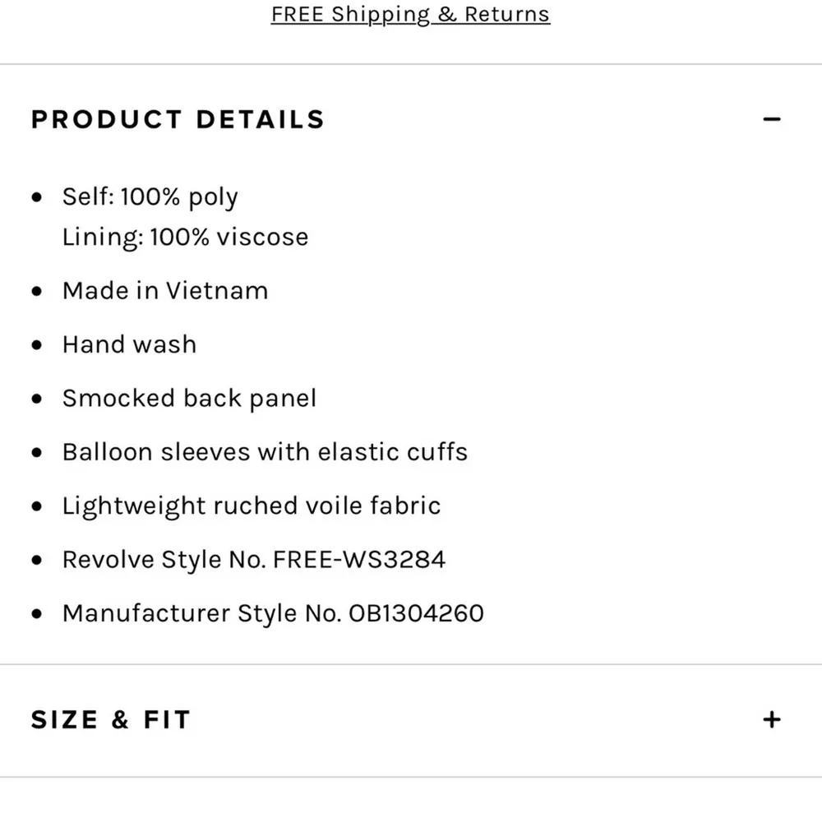Select the "Smocked back panel" detail

coord(189,399)
